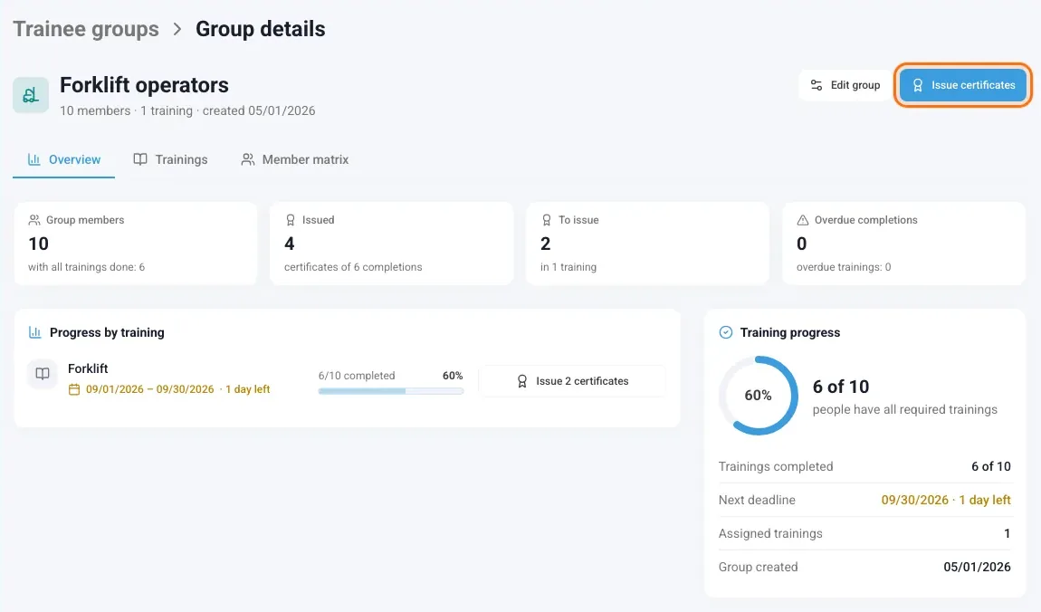Click the forklift group icon

(x=31, y=95)
